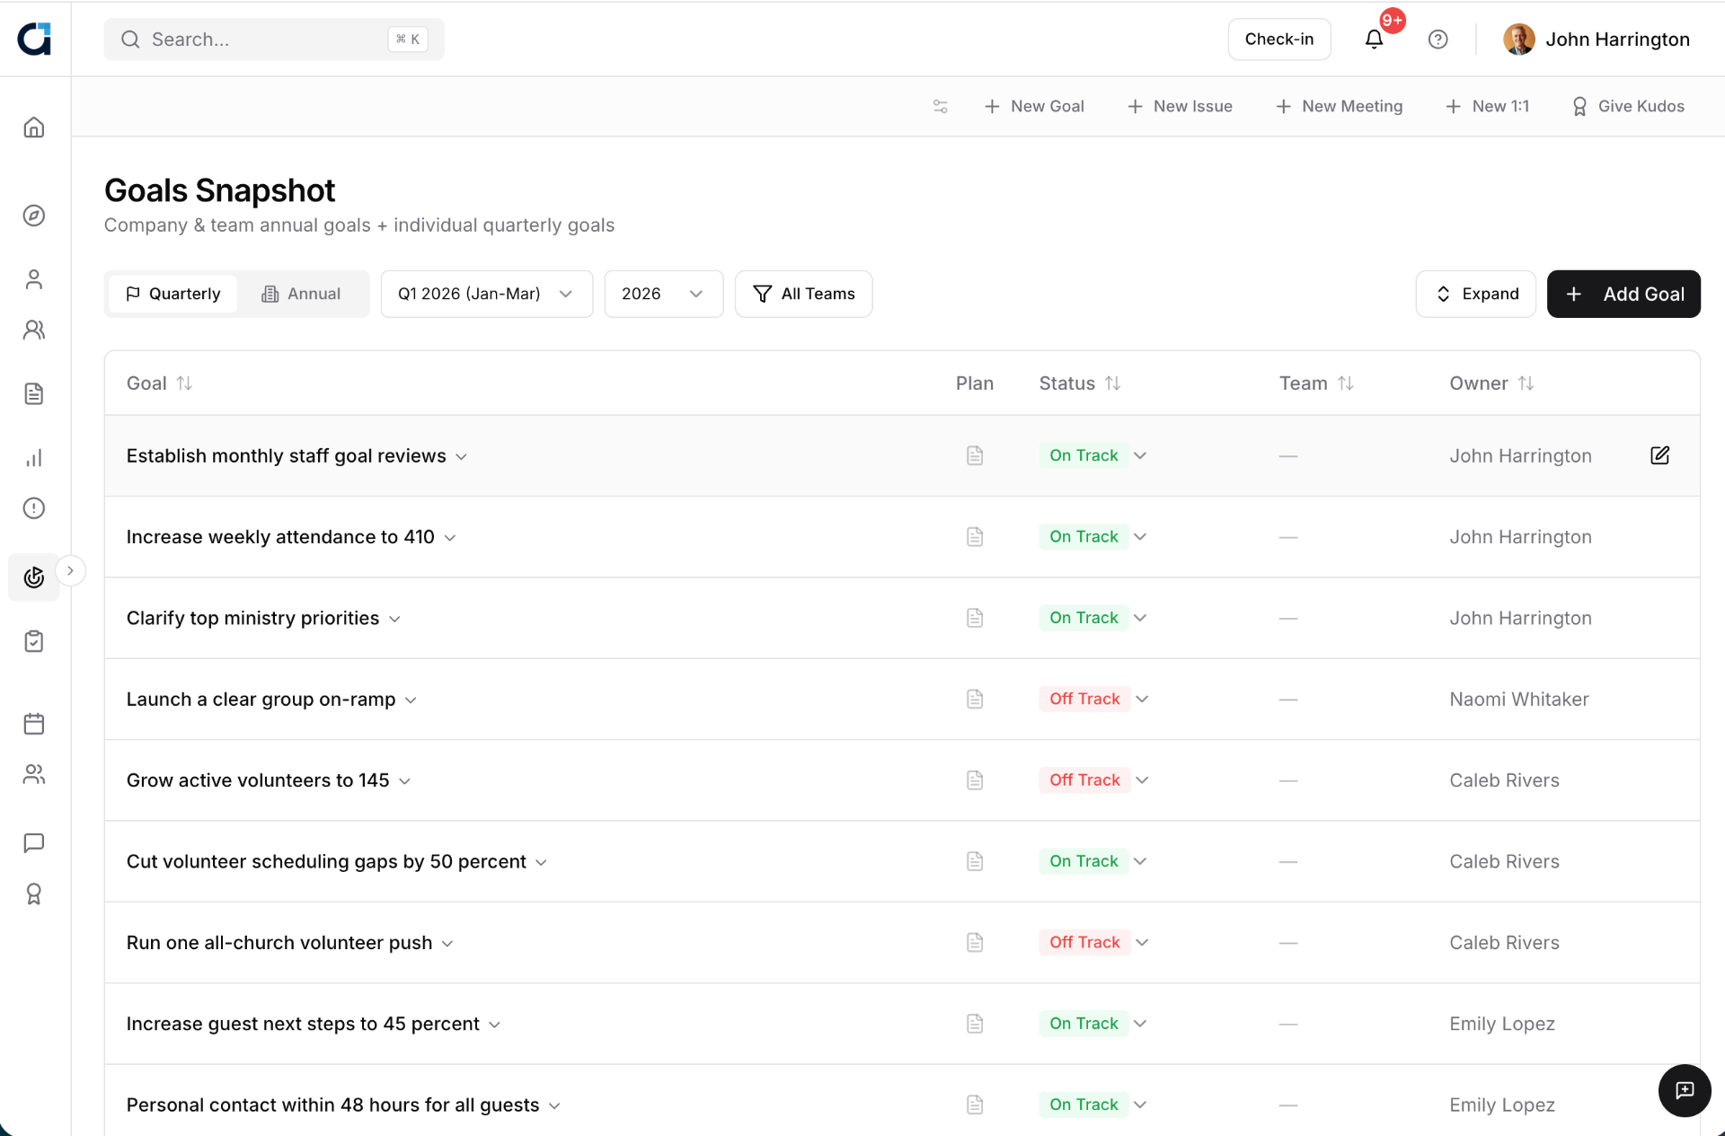Open the chat bubble messages icon
Viewport: 1725px width, 1136px height.
pyautogui.click(x=34, y=843)
